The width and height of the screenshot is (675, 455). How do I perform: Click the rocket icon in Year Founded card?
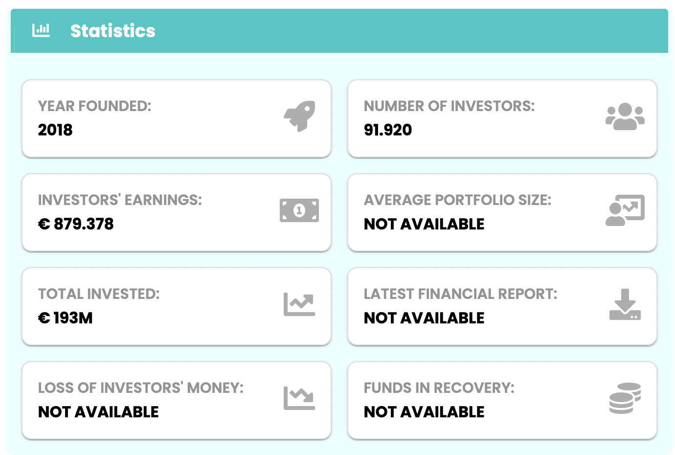(x=299, y=116)
